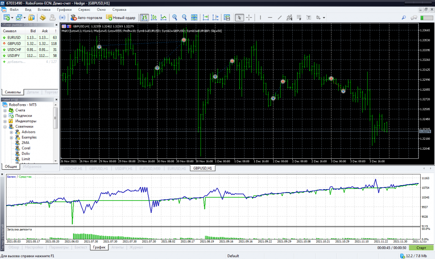
Task: Open the Сервис menu
Action: pos(84,10)
